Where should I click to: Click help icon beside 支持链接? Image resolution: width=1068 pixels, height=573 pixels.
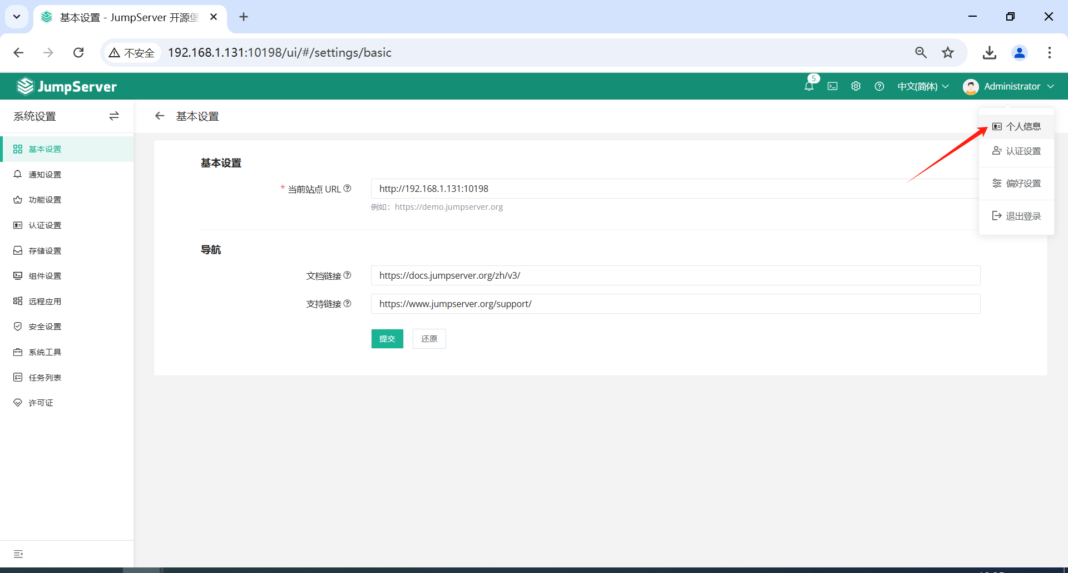pos(347,304)
